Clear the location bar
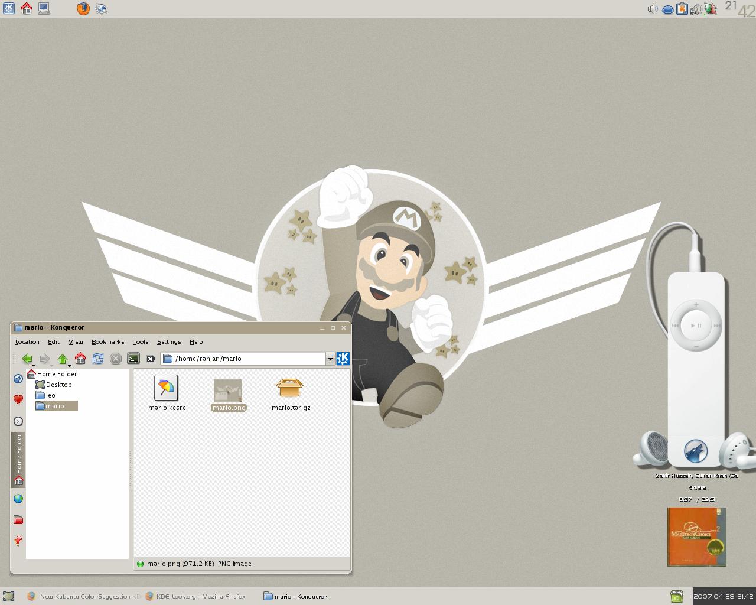 151,359
